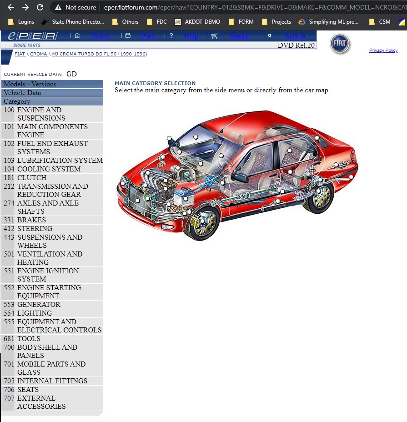This screenshot has width=407, height=422.
Task: Select category 331 Brakes
Action: [52, 220]
